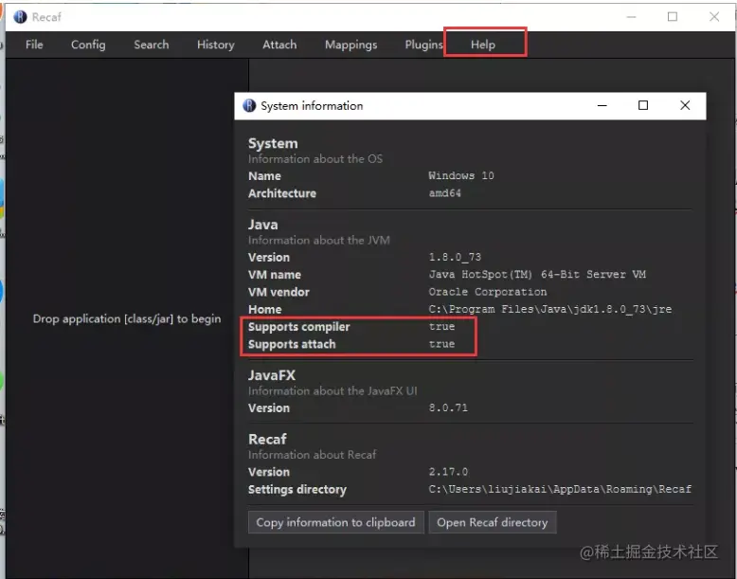Select the JavaFX version '8.0.71' value

click(448, 407)
